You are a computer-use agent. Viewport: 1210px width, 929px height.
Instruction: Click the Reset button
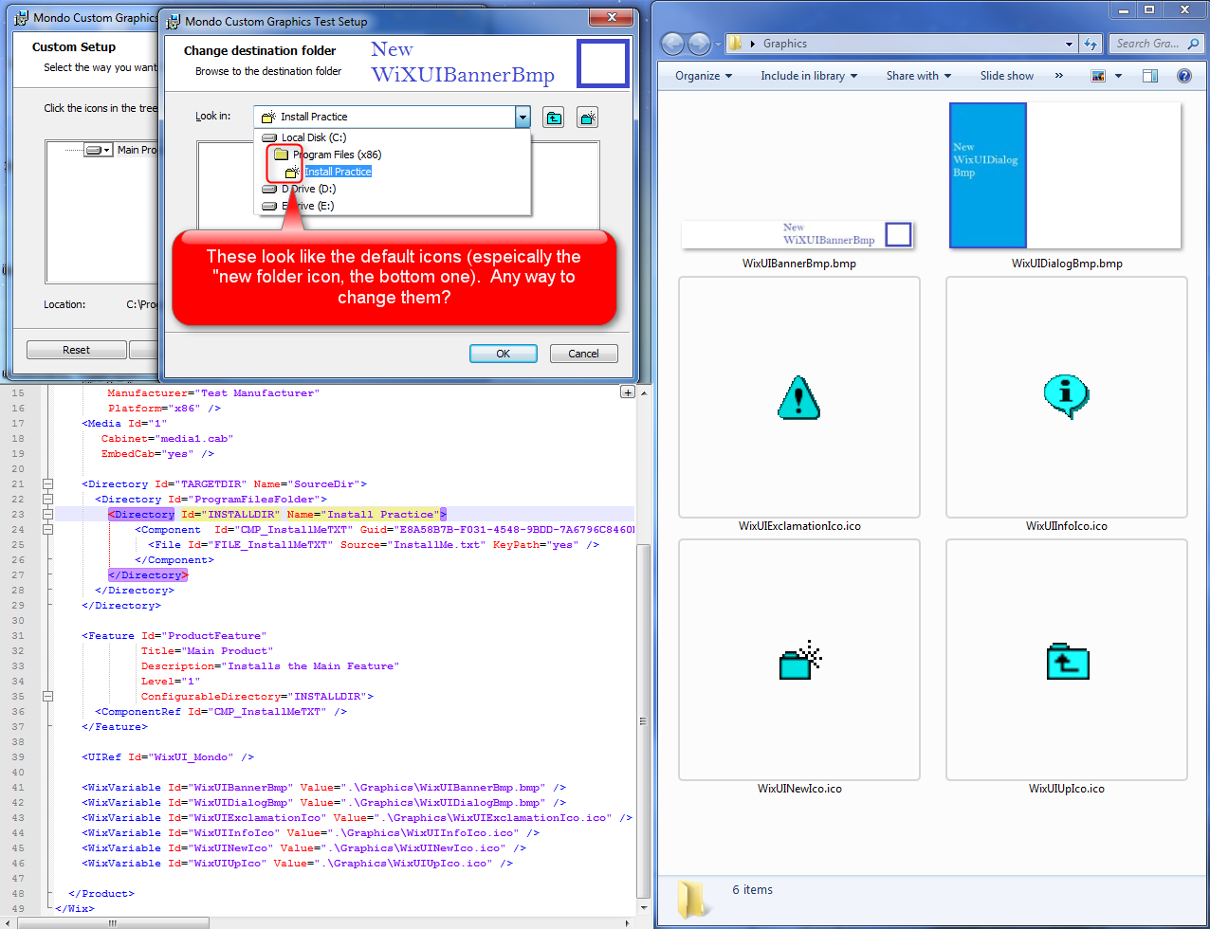click(x=76, y=350)
